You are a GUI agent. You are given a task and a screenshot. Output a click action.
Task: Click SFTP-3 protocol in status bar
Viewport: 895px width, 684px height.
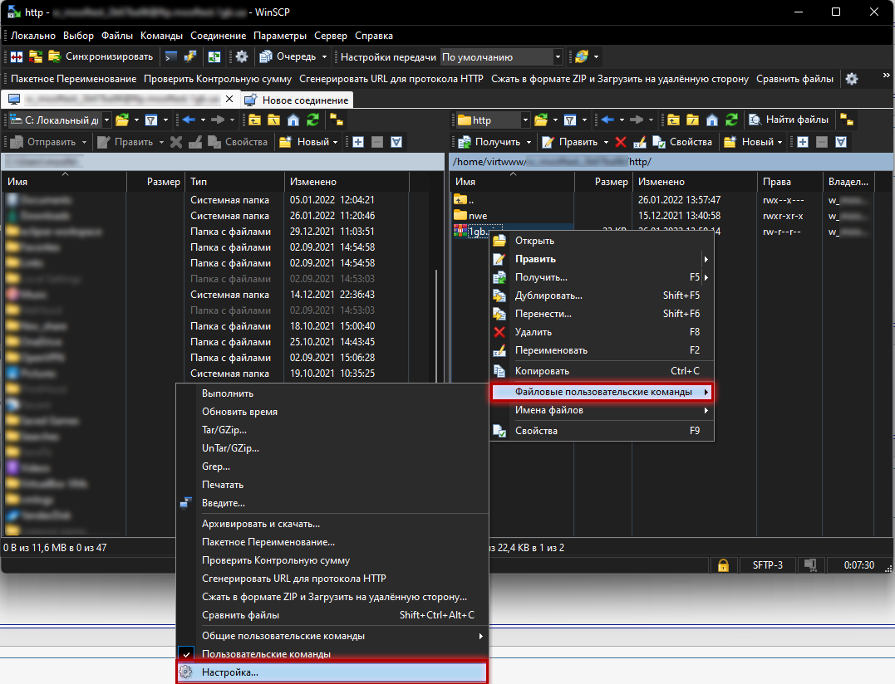(x=767, y=564)
